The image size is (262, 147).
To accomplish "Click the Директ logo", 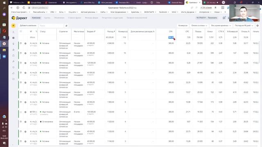I will click(x=19, y=18).
